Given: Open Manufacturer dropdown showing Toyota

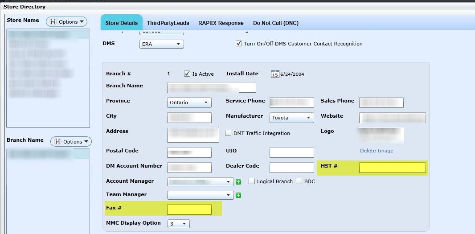Looking at the screenshot, I should tap(292, 118).
